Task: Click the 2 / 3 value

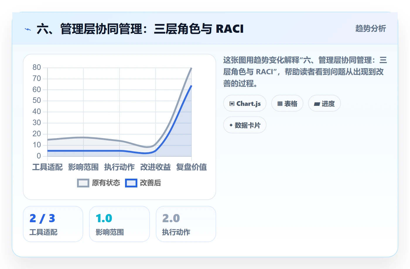Action: pos(42,218)
